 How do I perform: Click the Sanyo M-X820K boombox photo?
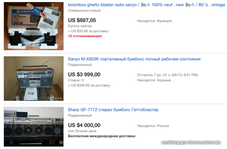pyautogui.click(x=33, y=79)
